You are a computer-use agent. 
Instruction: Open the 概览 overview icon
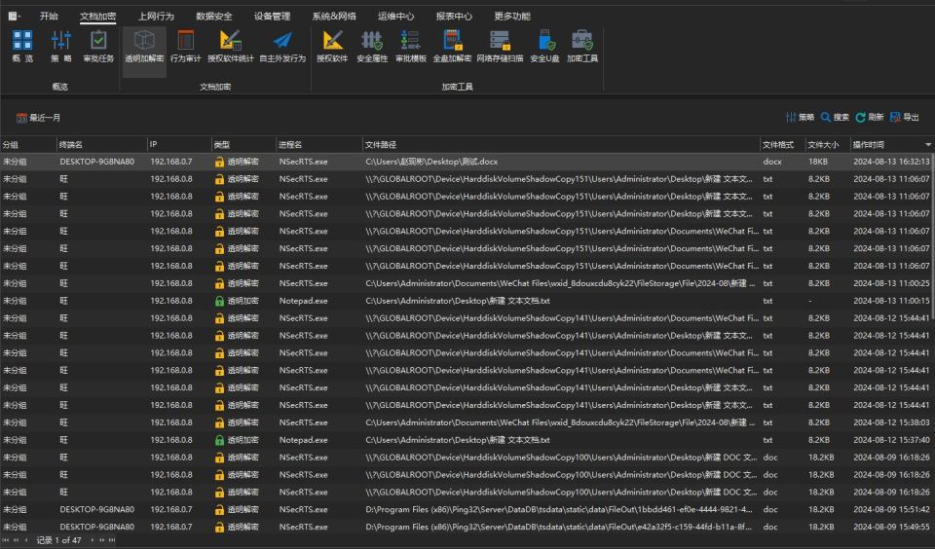(22, 47)
